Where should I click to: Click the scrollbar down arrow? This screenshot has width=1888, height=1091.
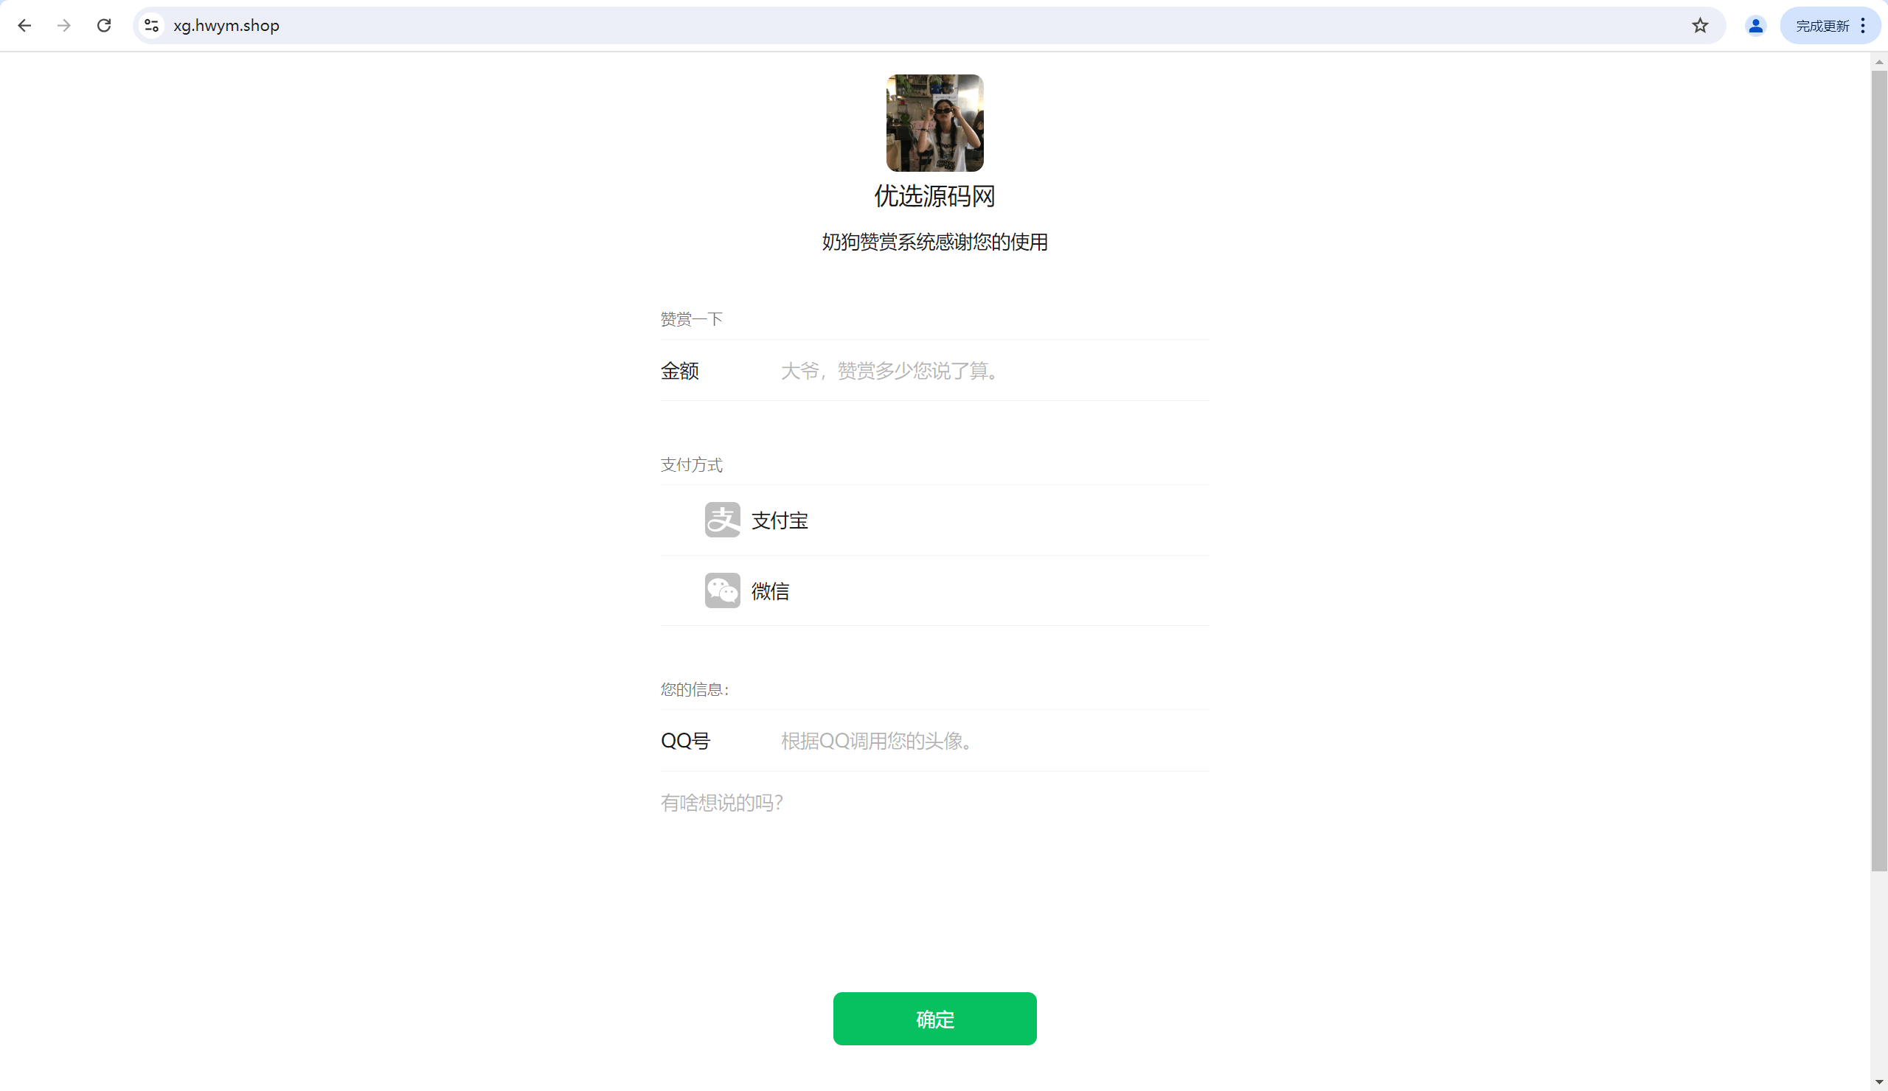pyautogui.click(x=1879, y=1083)
